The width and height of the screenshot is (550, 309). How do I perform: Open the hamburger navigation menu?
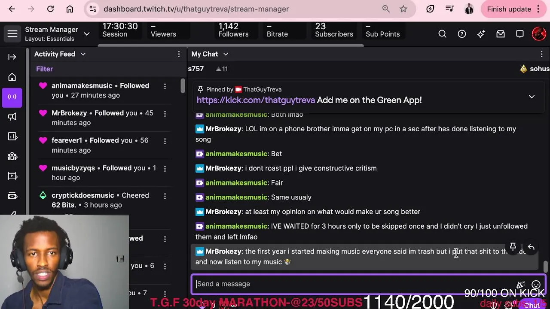point(12,34)
